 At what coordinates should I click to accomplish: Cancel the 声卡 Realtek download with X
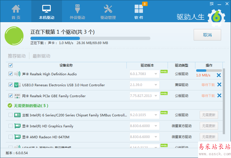(x=219, y=75)
